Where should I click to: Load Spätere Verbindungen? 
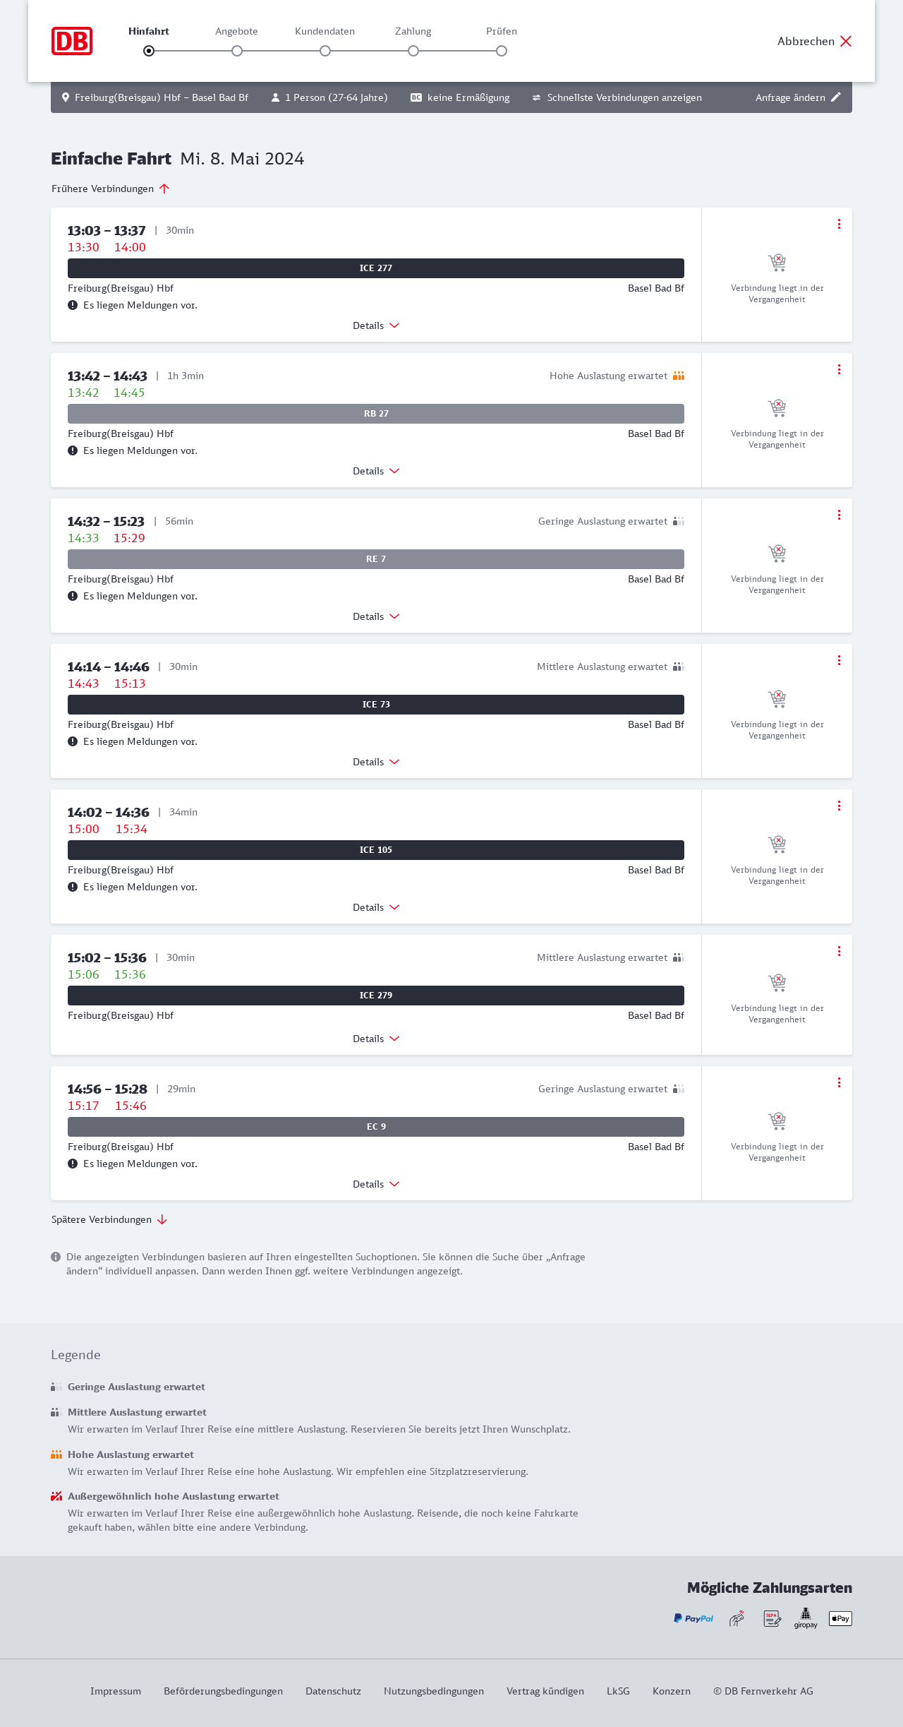109,1219
